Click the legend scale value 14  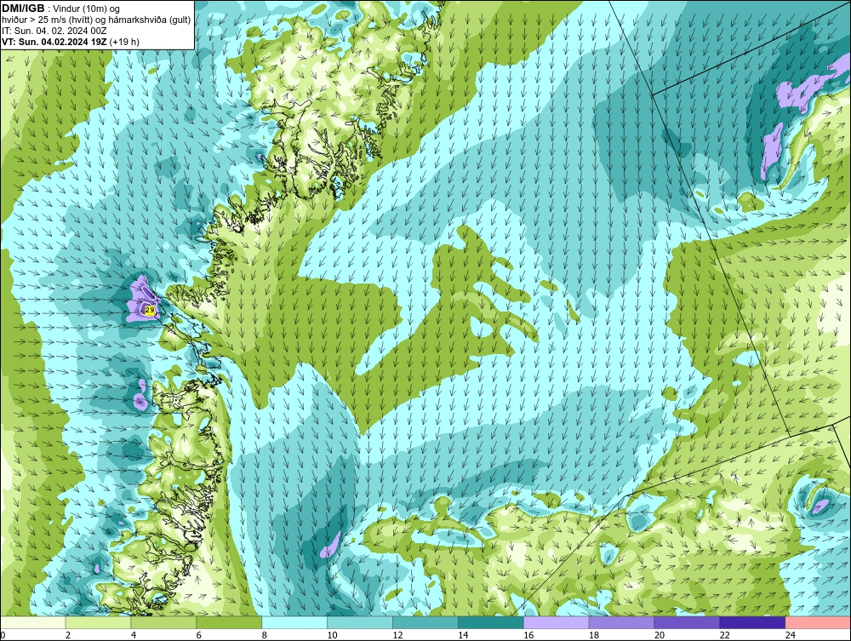(463, 635)
